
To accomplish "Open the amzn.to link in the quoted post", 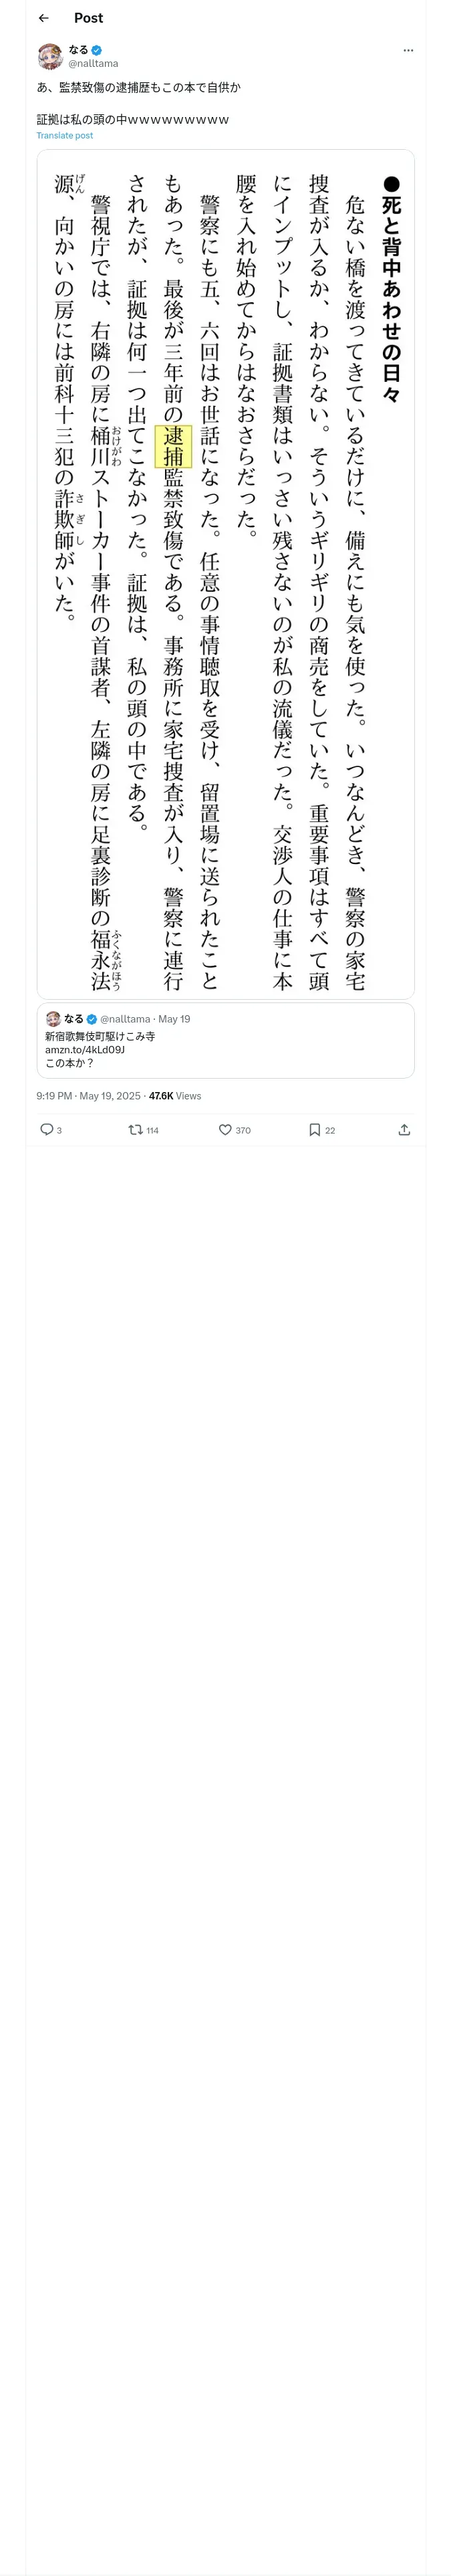I will [85, 1050].
